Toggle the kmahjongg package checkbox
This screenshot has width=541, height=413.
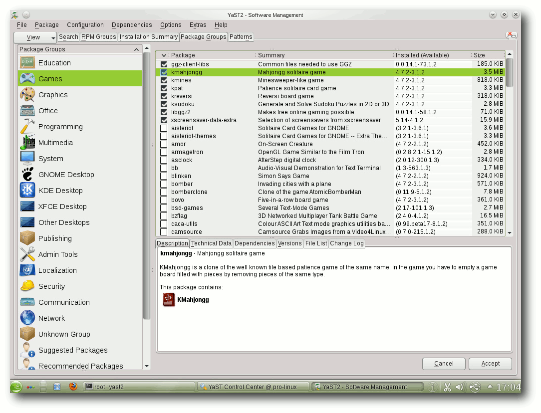tap(164, 72)
